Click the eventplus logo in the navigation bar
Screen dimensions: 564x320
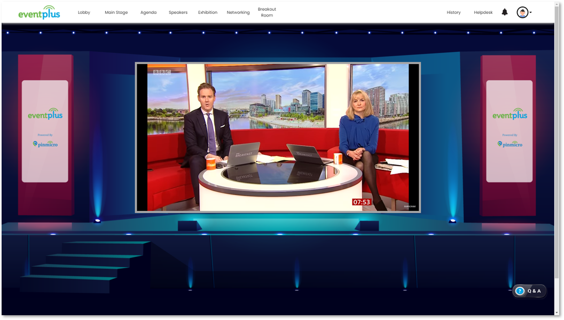39,12
